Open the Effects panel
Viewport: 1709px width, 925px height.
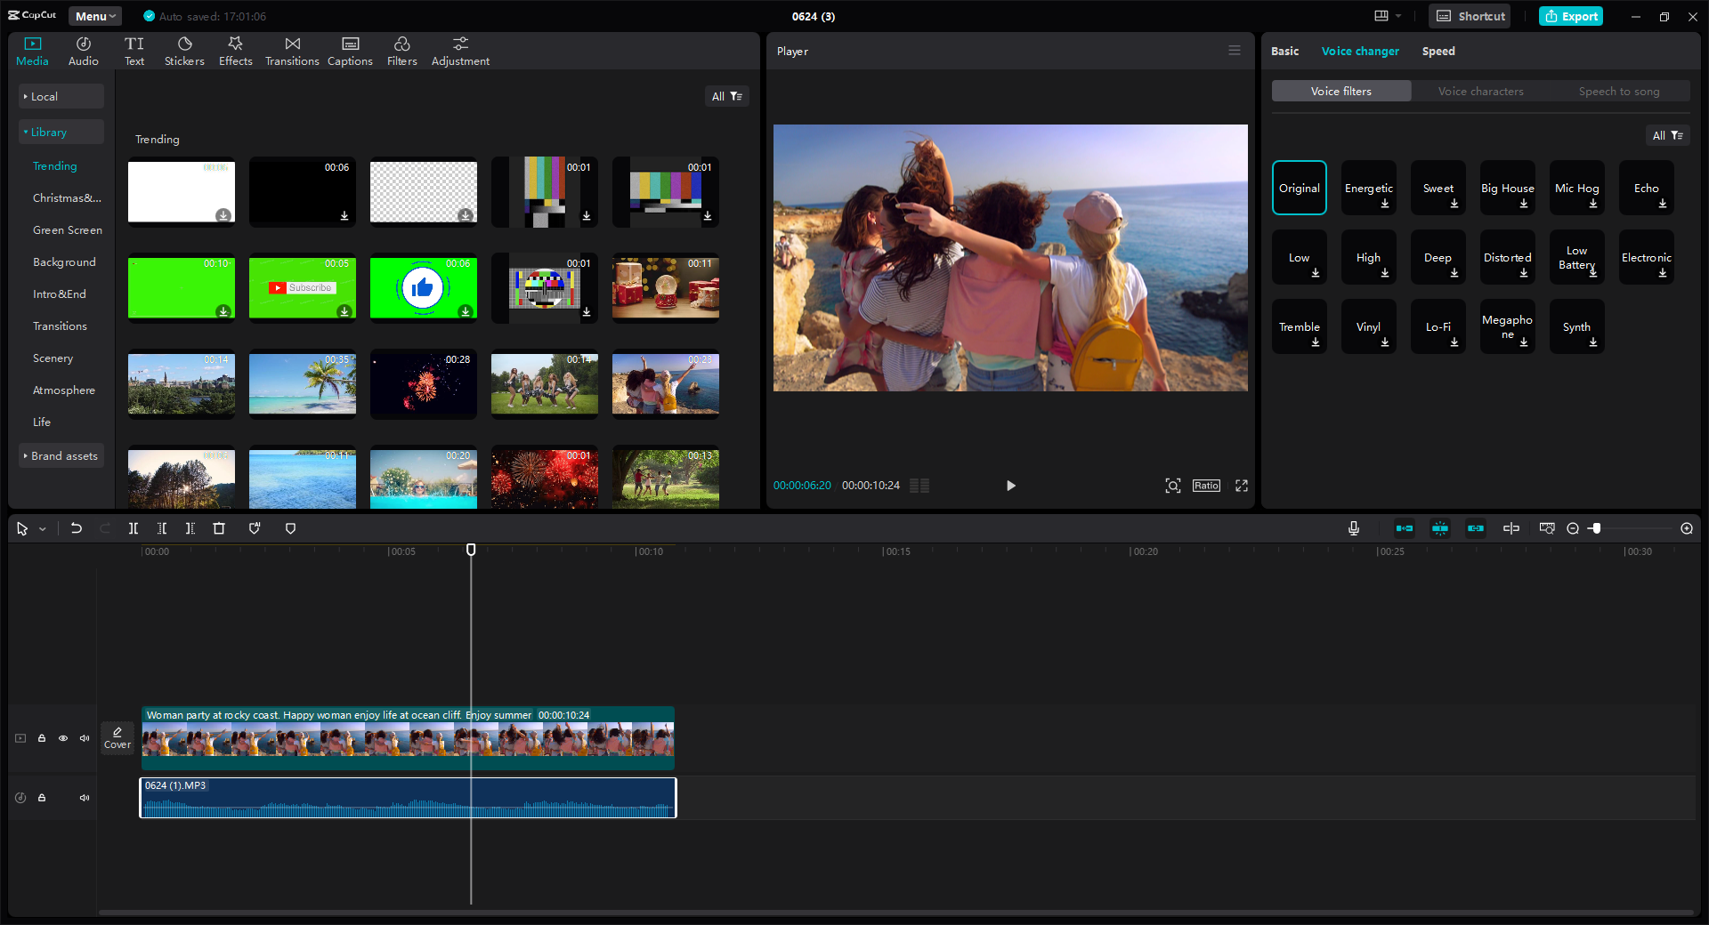[x=235, y=51]
